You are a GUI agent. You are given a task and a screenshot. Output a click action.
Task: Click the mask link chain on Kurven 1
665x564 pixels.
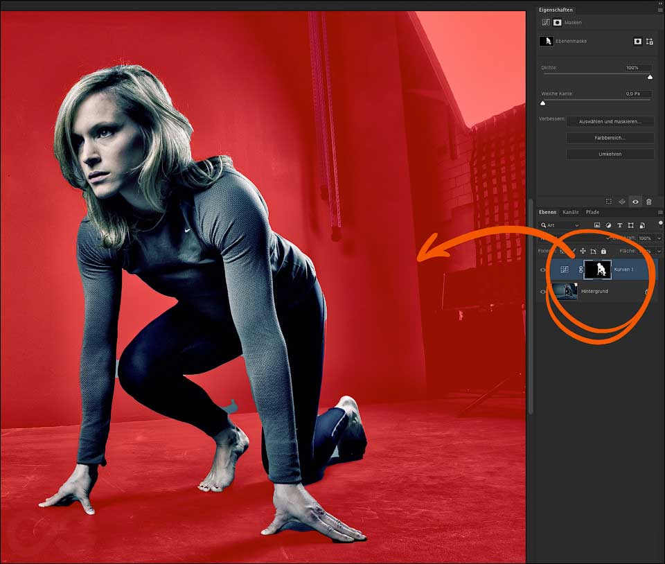pos(580,270)
